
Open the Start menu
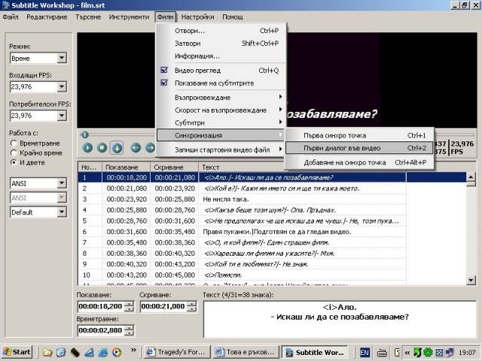[17, 352]
